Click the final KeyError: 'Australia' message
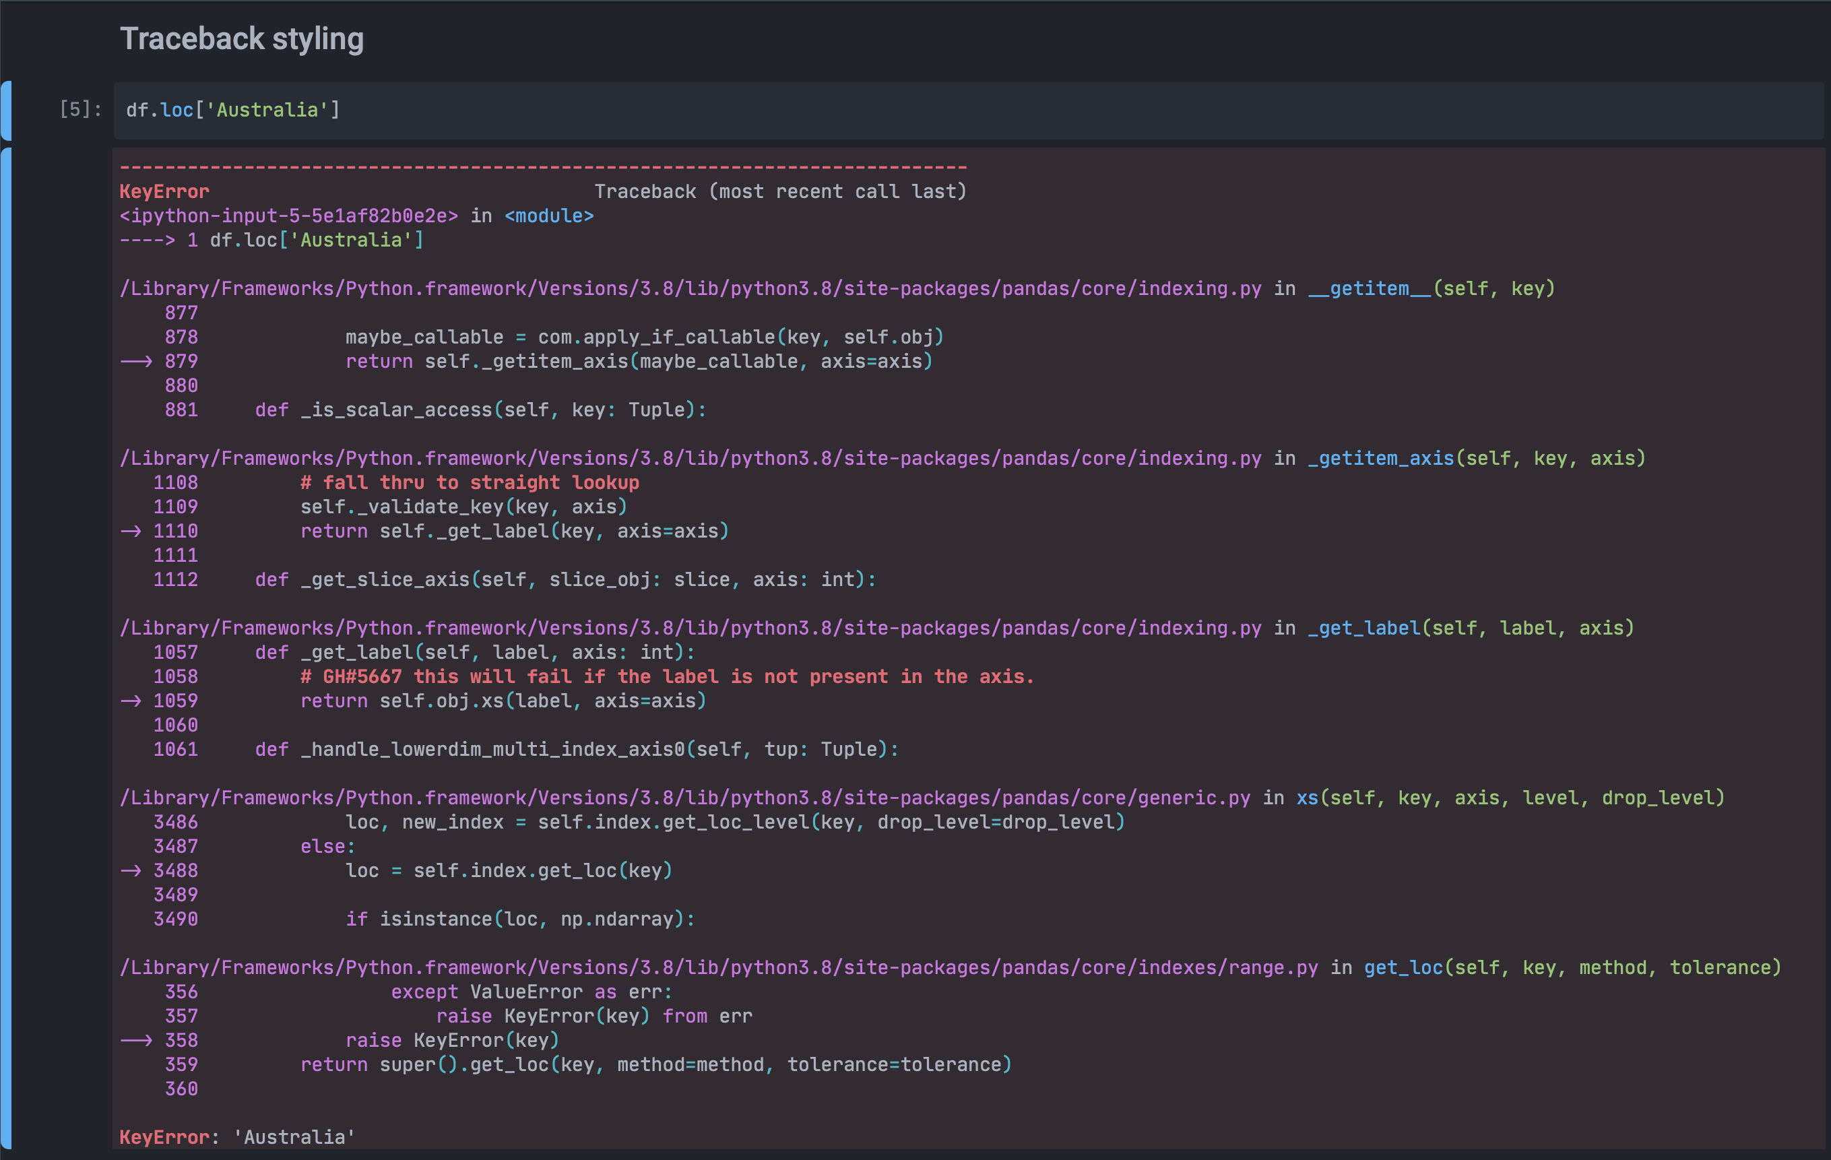Screen dimensions: 1831x1160 237,1137
